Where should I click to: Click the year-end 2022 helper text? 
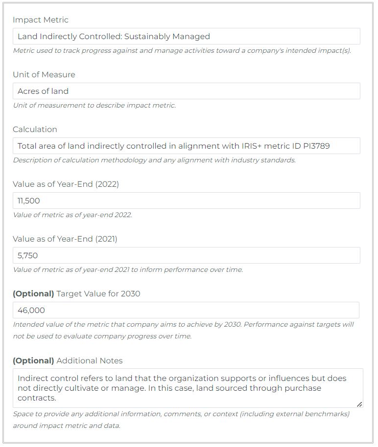(x=72, y=215)
